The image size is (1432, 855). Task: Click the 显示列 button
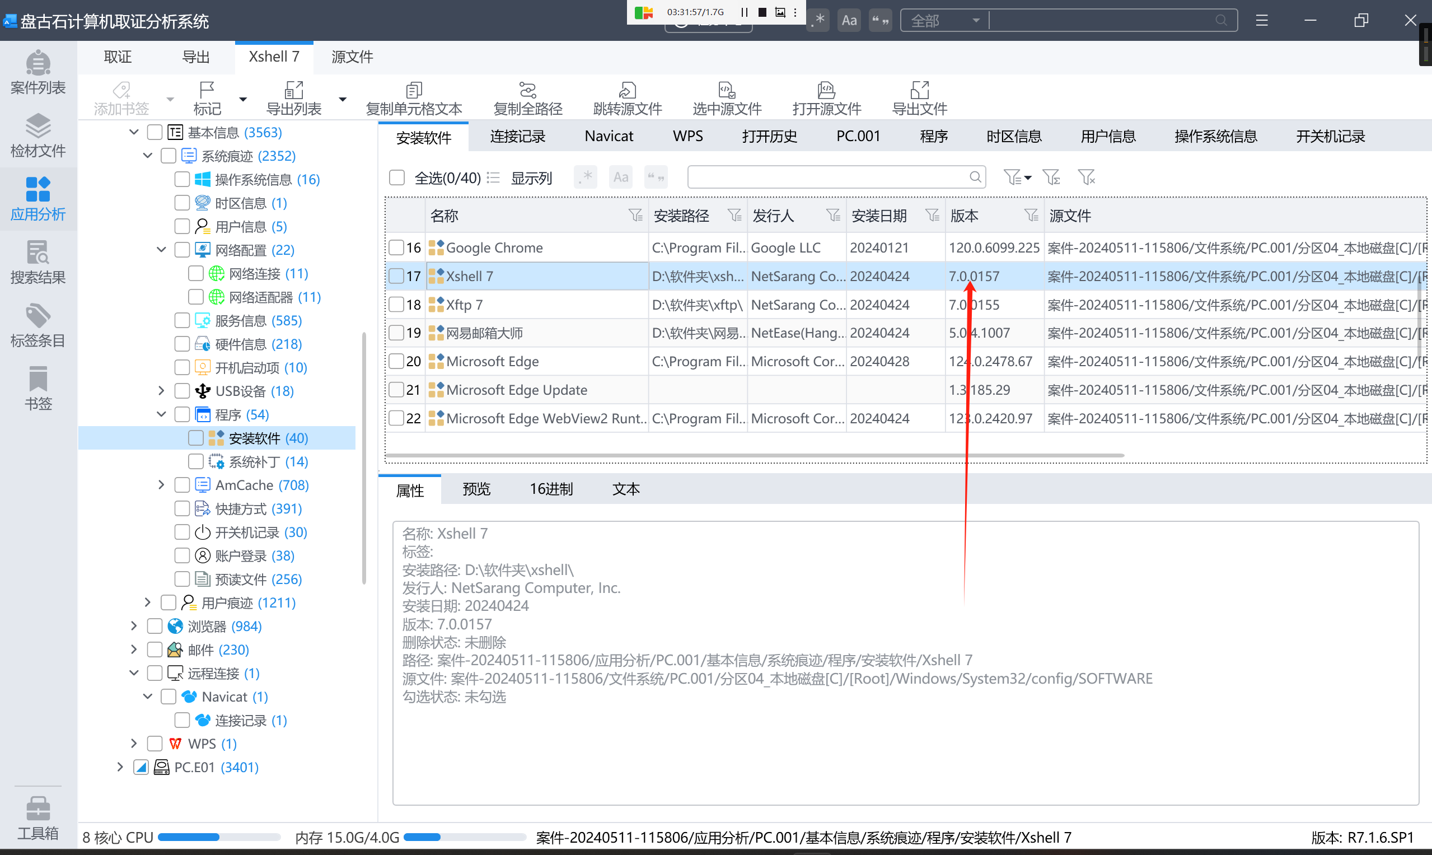tap(531, 177)
